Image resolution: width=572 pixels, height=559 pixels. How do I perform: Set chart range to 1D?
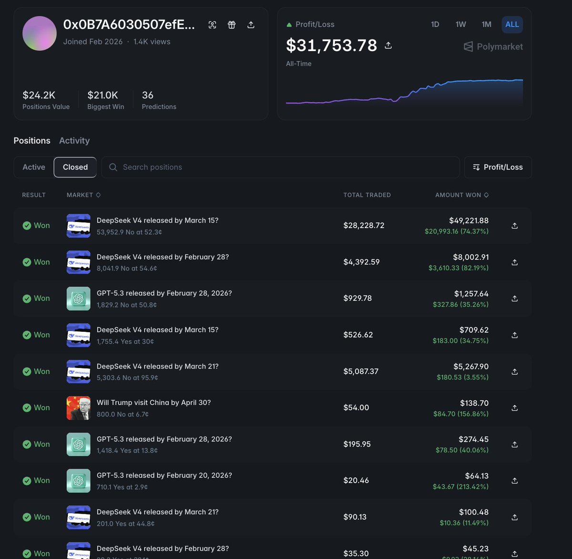click(x=435, y=24)
